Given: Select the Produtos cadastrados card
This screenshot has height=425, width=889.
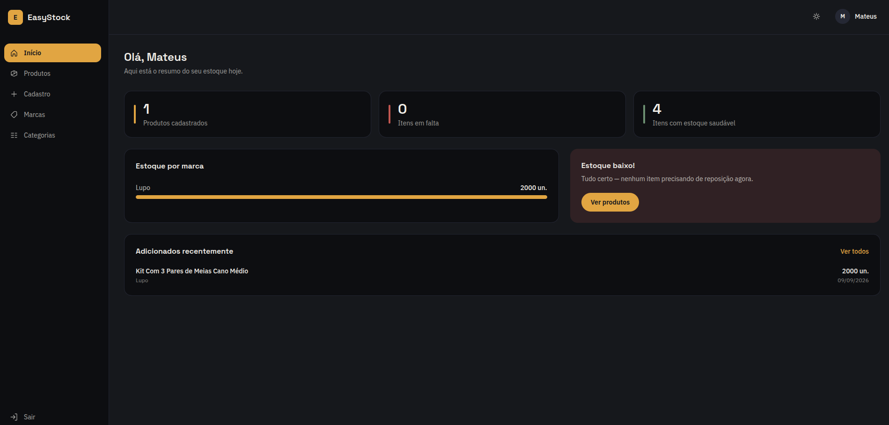Looking at the screenshot, I should (x=248, y=114).
